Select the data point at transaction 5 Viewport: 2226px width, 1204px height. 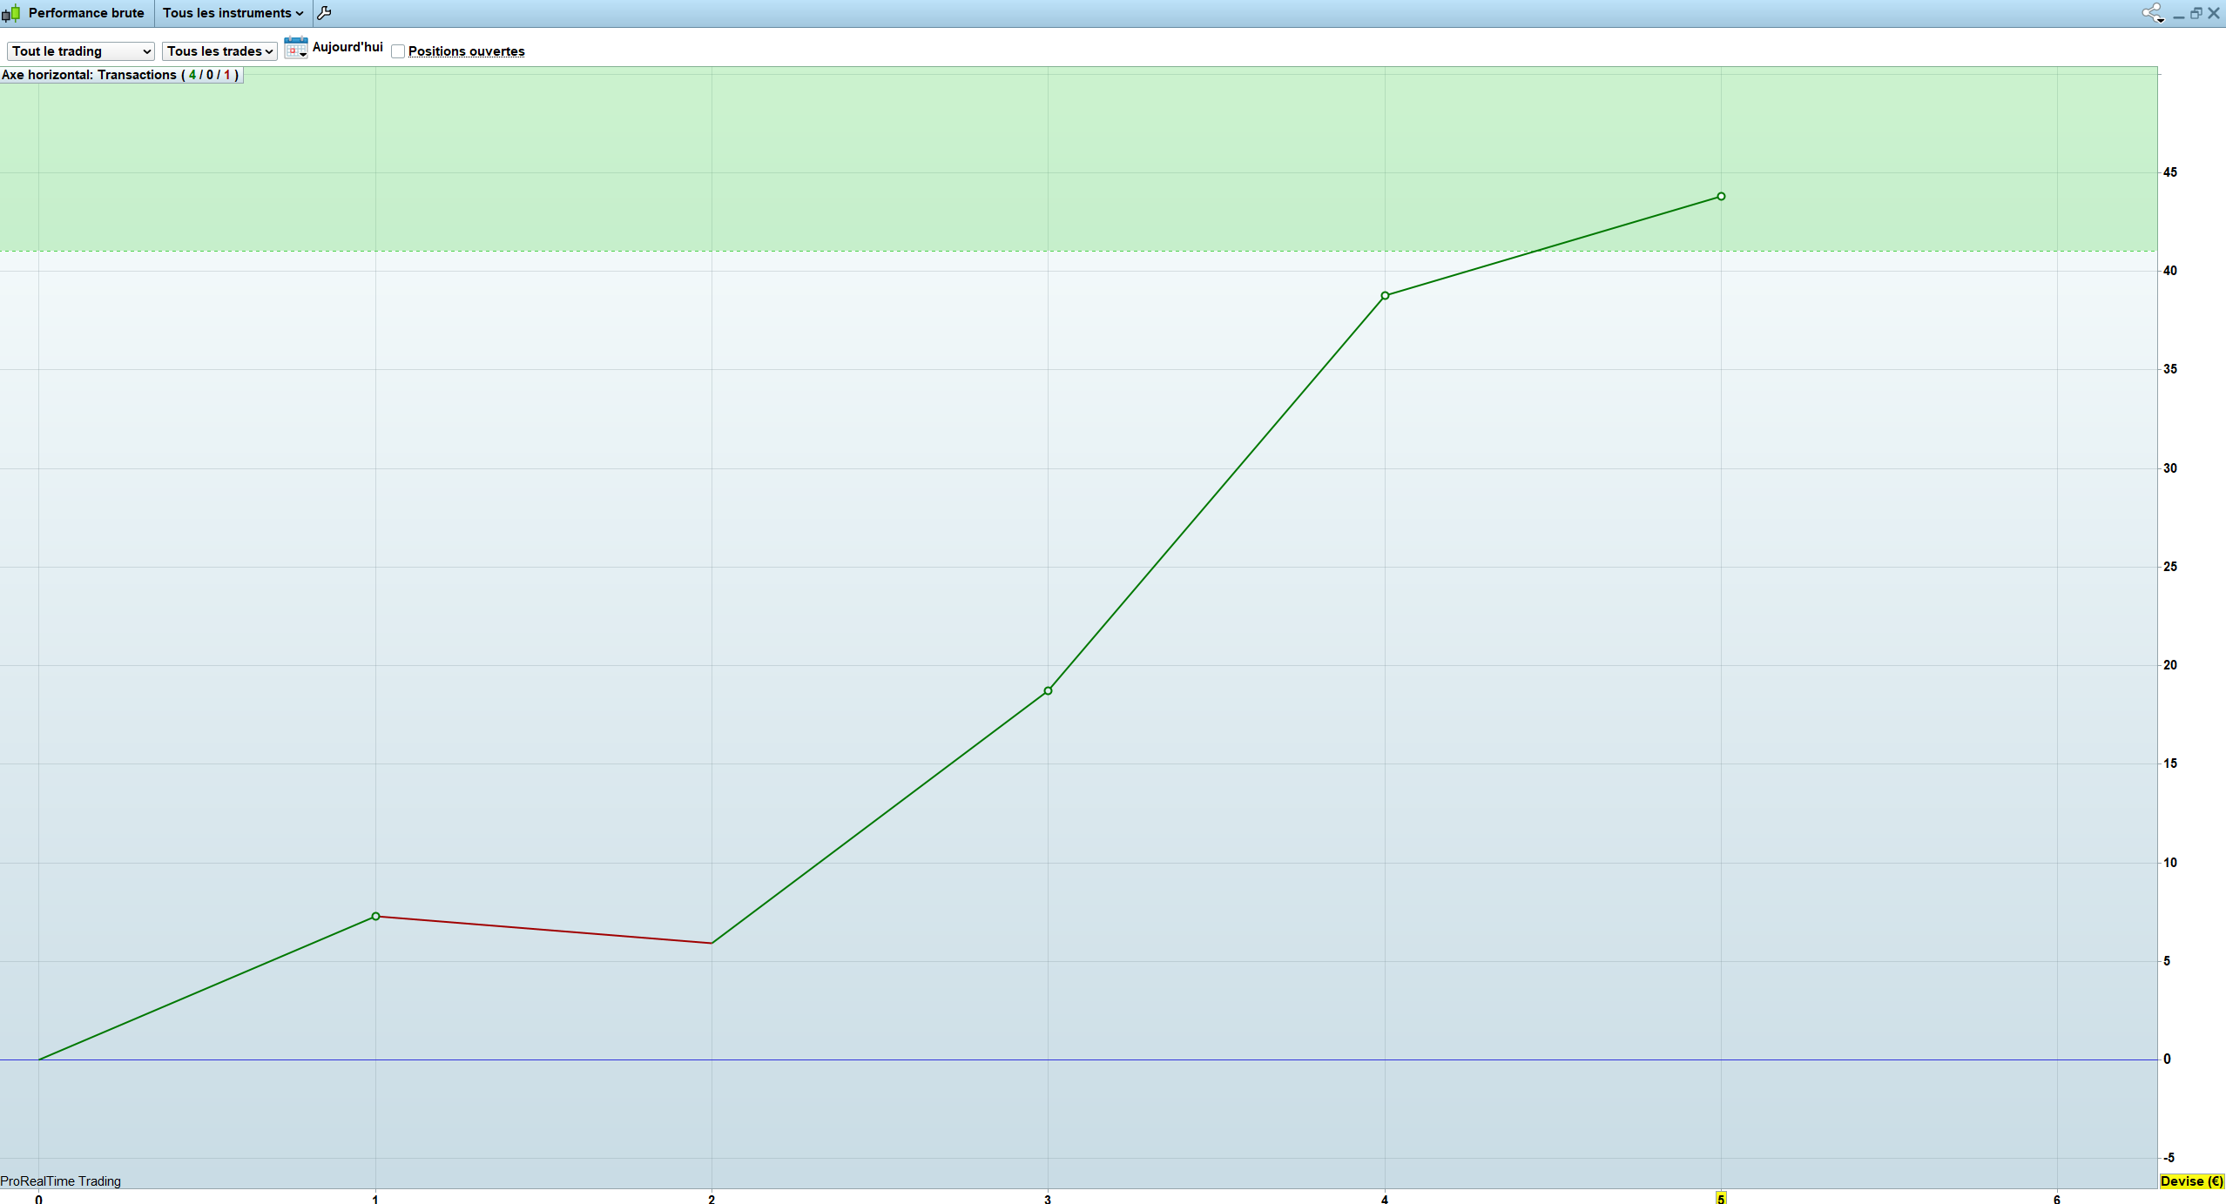click(x=1721, y=197)
